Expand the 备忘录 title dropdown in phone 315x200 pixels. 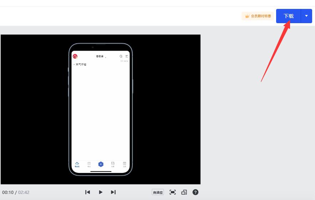(x=101, y=56)
